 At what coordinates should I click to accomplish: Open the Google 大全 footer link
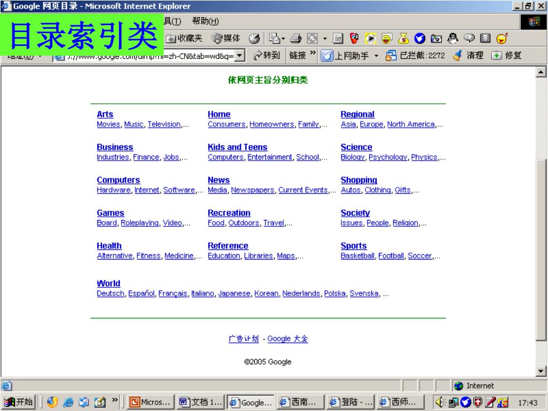(x=287, y=339)
